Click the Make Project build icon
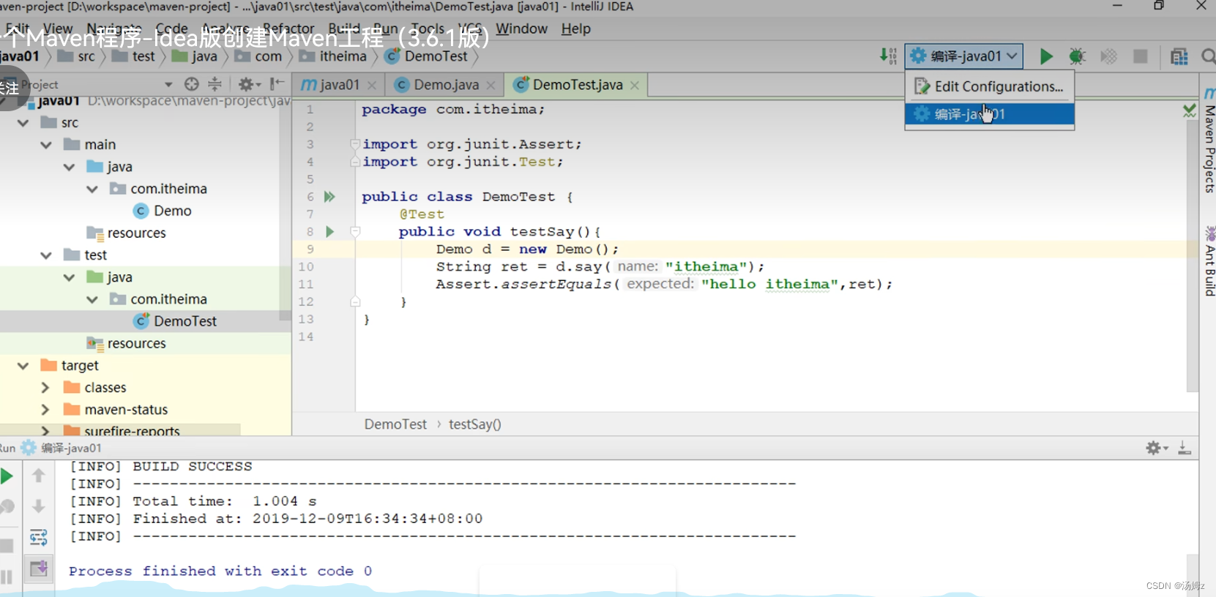This screenshot has height=597, width=1216. point(888,56)
